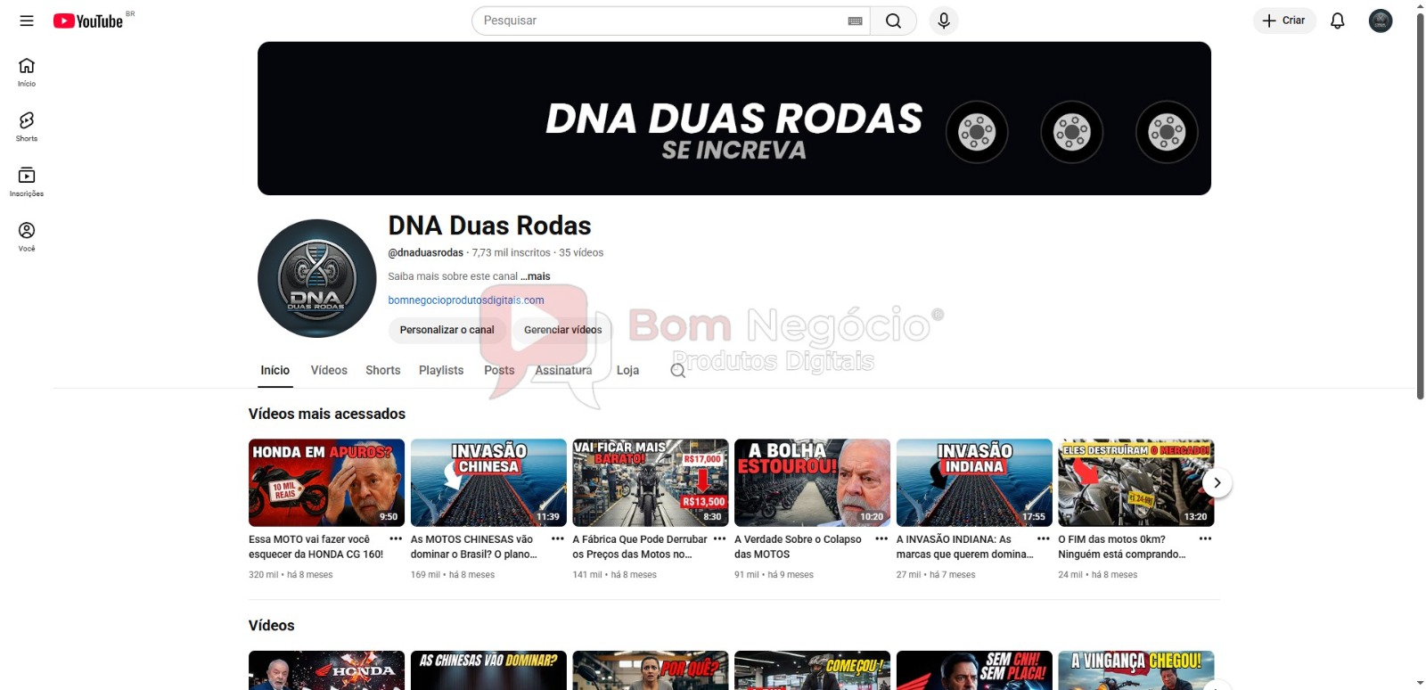Search within channel using magnifier icon
Viewport: 1426px width, 690px height.
(678, 371)
